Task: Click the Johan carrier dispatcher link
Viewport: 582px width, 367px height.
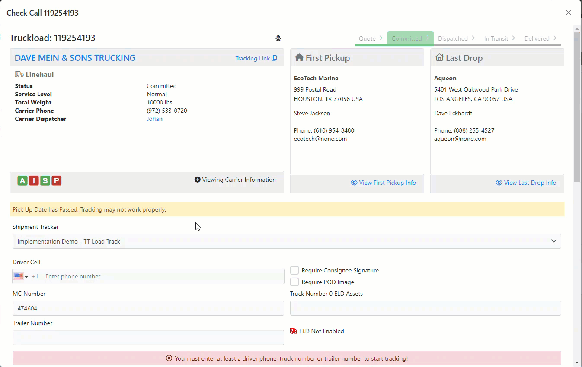Action: tap(154, 119)
